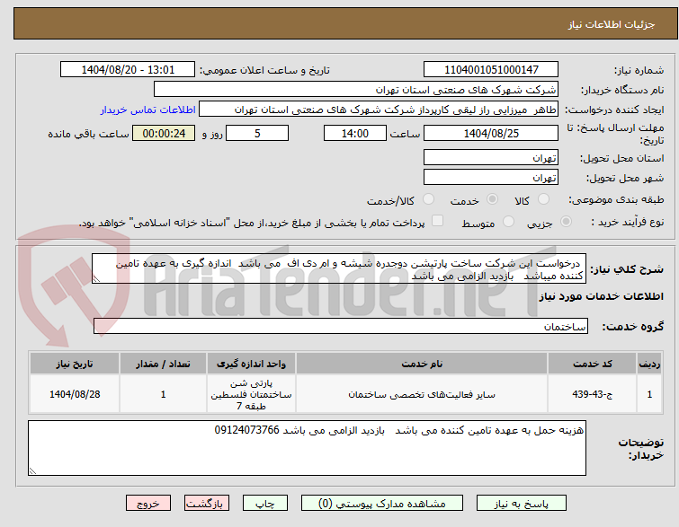Image resolution: width=679 pixels, height=527 pixels.
Task: Click service code cell ج-43-439
Action: click(592, 394)
